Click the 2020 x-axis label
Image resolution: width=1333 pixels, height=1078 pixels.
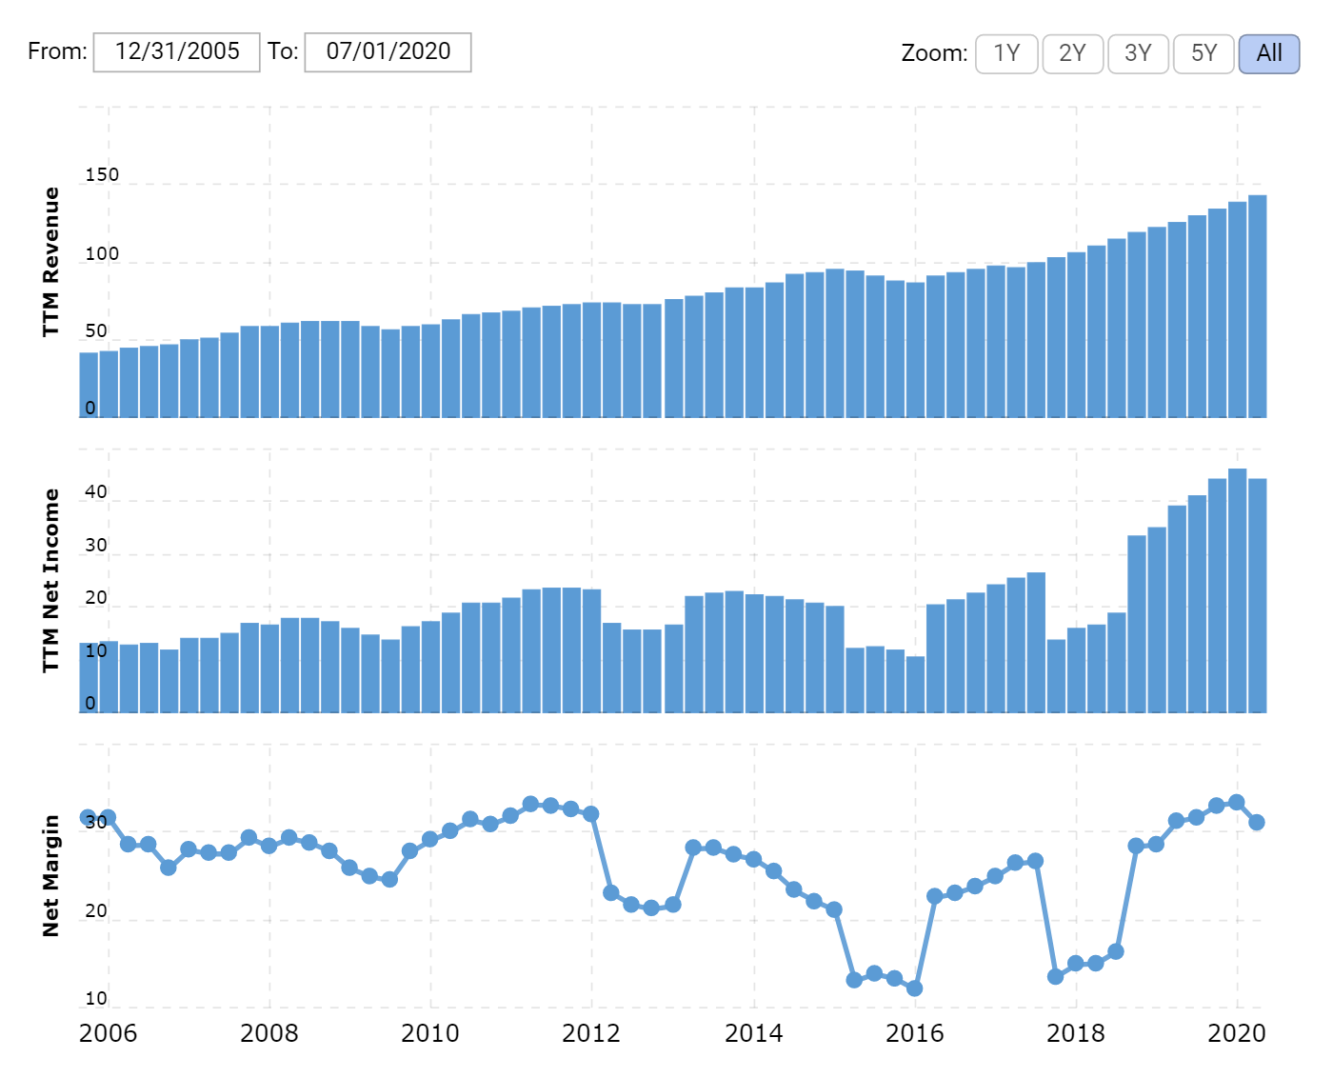pos(1237,1033)
